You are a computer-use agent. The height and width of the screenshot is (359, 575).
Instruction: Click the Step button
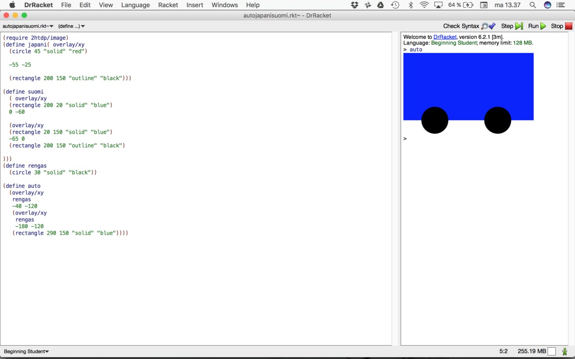[x=512, y=26]
